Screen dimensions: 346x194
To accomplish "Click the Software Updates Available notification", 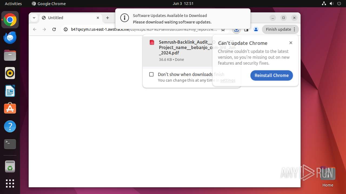I will (x=183, y=19).
